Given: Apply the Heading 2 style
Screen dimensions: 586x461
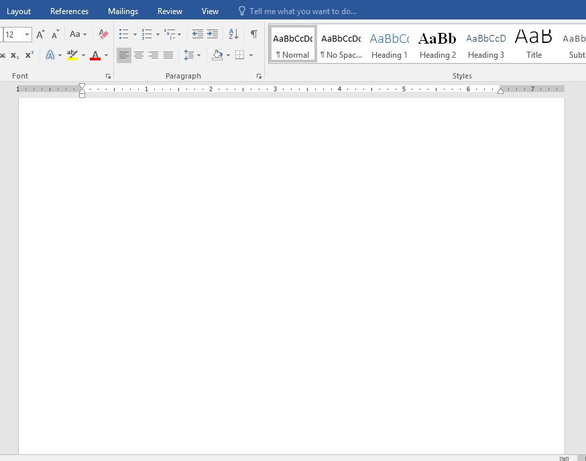Looking at the screenshot, I should point(438,44).
